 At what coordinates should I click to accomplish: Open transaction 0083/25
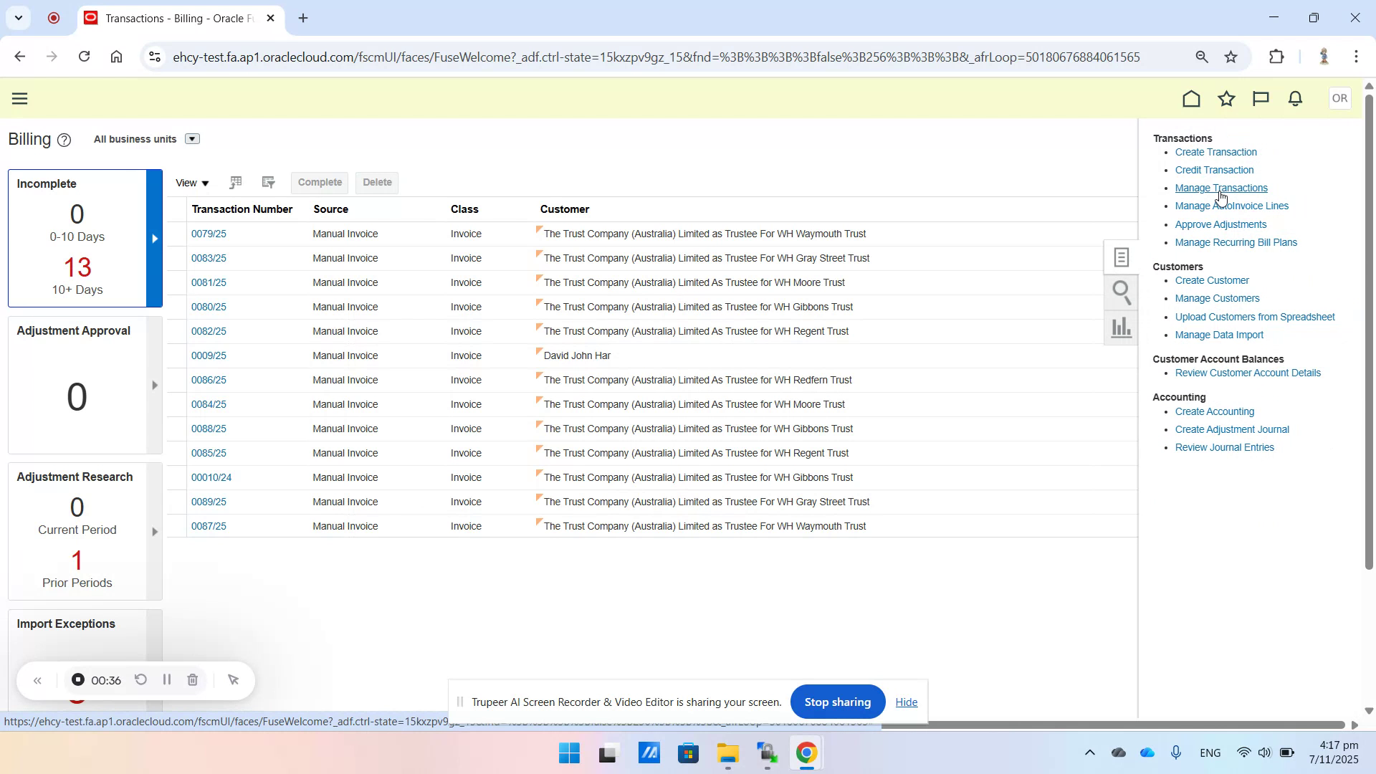point(208,258)
